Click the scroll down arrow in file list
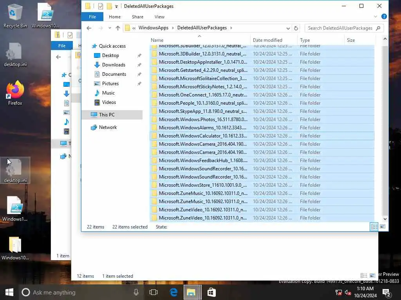Viewport: 401px width, 300px height. (x=385, y=219)
